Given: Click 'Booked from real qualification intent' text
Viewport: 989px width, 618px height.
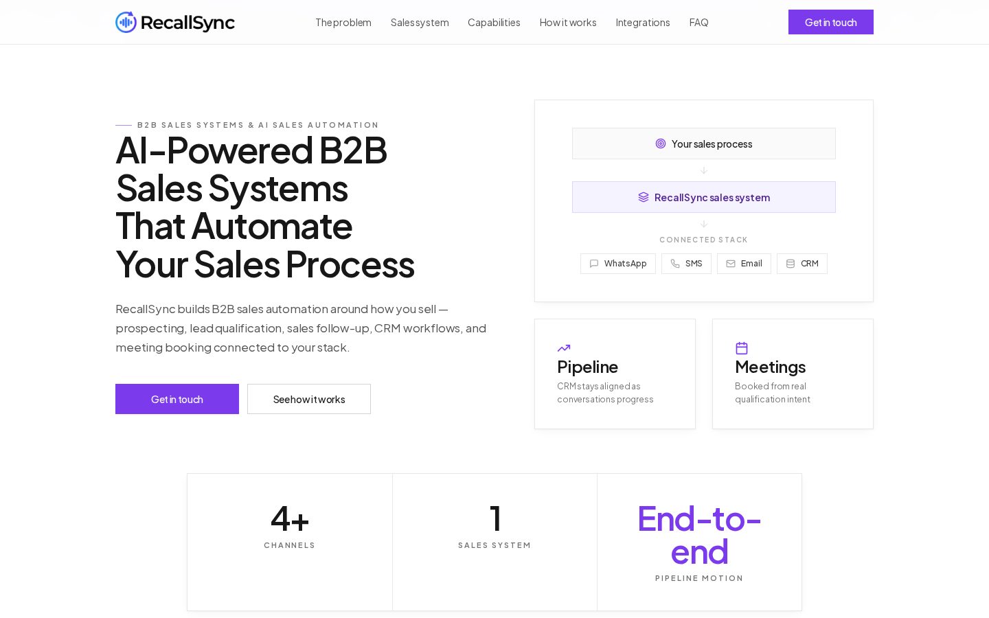Looking at the screenshot, I should 773,393.
